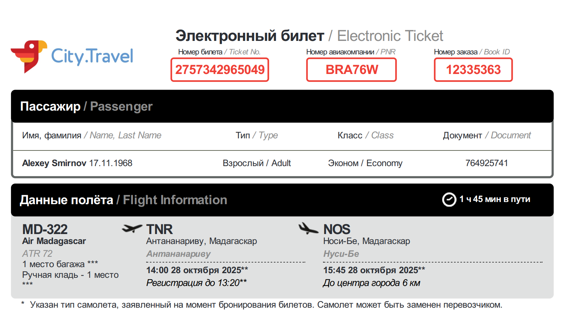
Task: Click the departure time 14:00 28 октября 2025
Action: point(197,270)
